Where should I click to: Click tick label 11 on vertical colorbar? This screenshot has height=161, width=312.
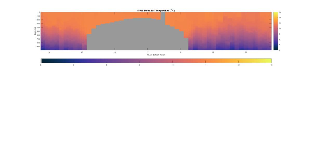tap(280, 23)
